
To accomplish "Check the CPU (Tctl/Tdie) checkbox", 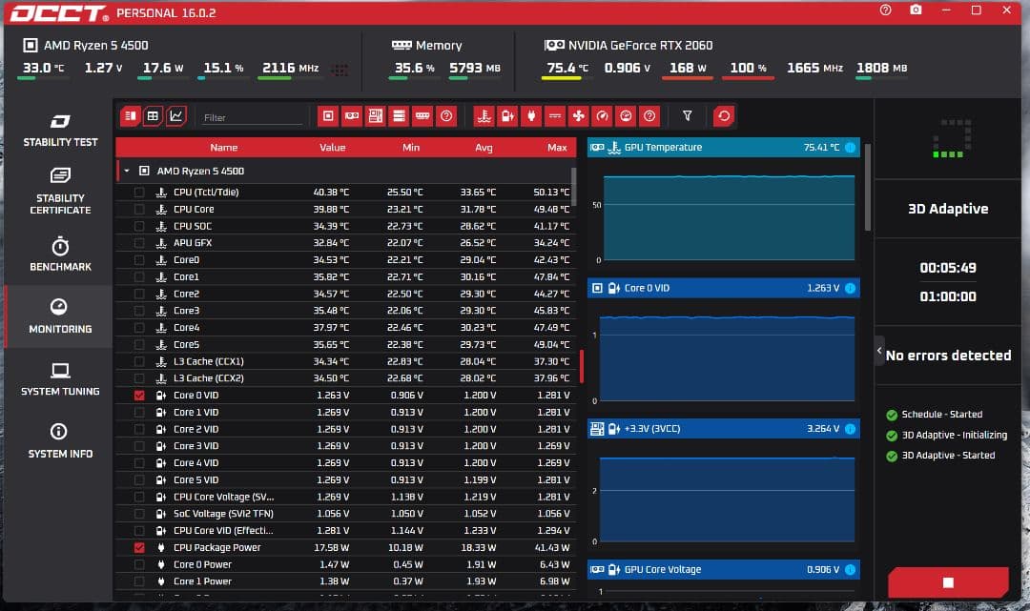I will pyautogui.click(x=139, y=193).
